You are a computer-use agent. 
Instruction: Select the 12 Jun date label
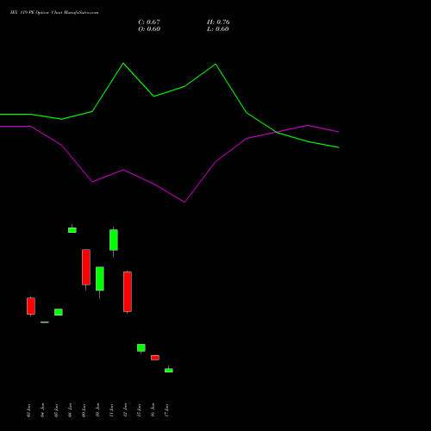[x=125, y=410]
